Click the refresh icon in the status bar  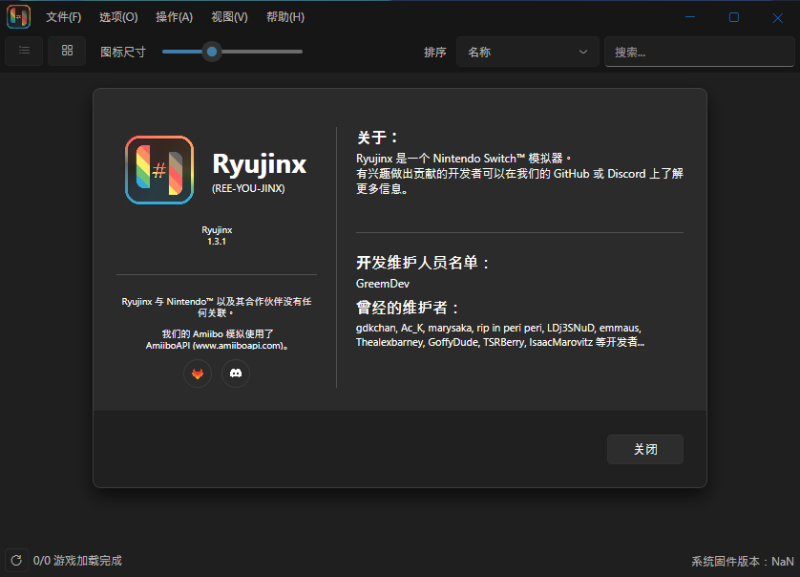[15, 561]
